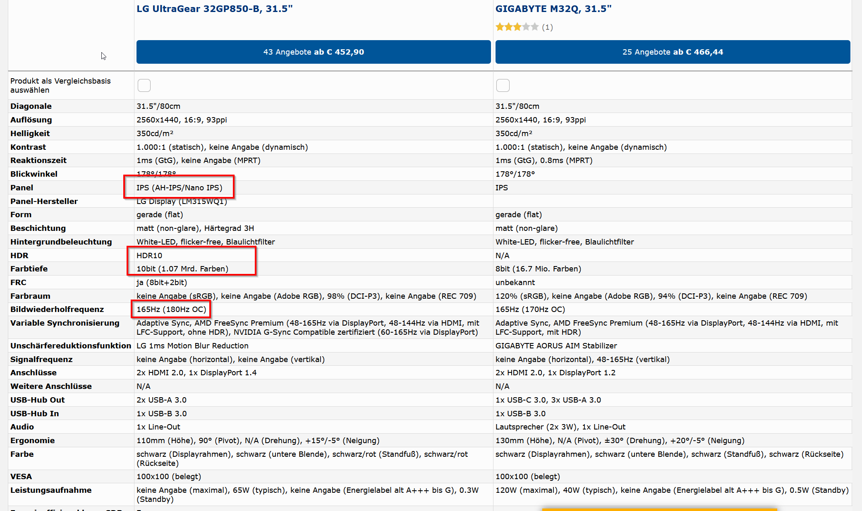
Task: Click the highlighted IPS (AH-IPS/Nano IPS) panel cell
Action: pyautogui.click(x=179, y=187)
